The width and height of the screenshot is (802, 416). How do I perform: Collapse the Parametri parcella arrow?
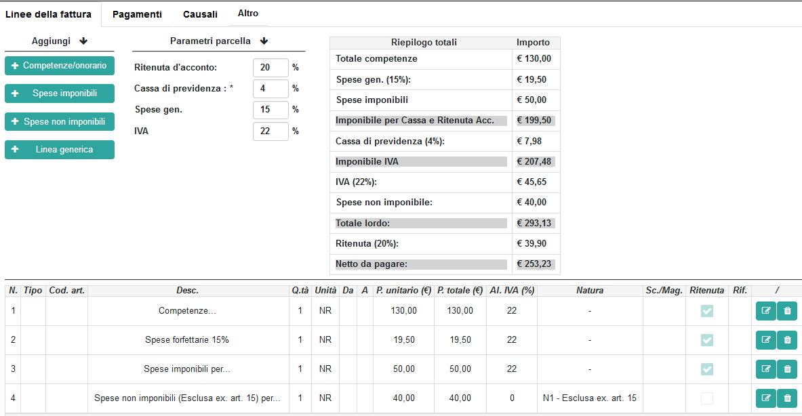(x=264, y=41)
